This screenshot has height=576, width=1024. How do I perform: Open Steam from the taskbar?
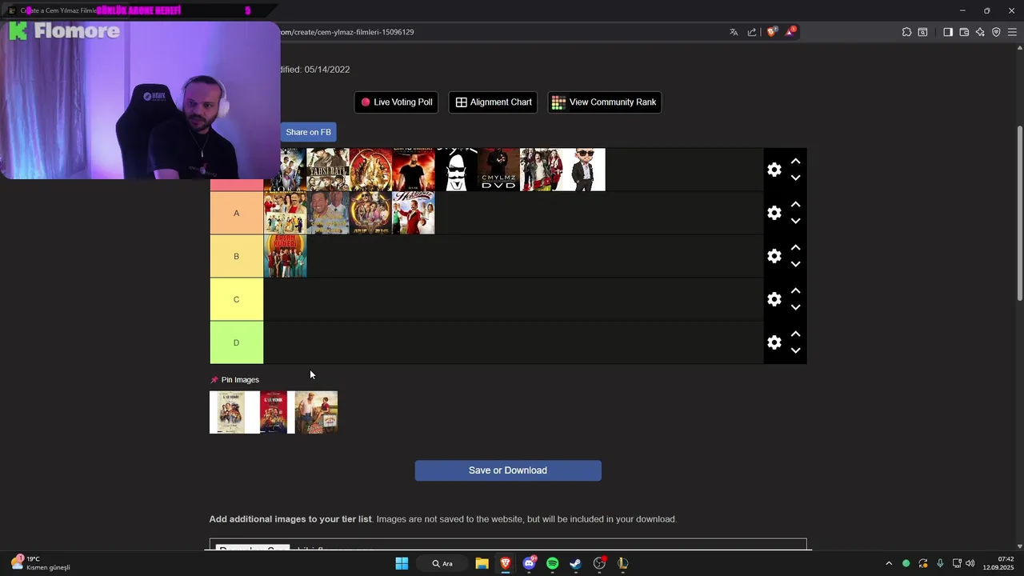pos(575,563)
